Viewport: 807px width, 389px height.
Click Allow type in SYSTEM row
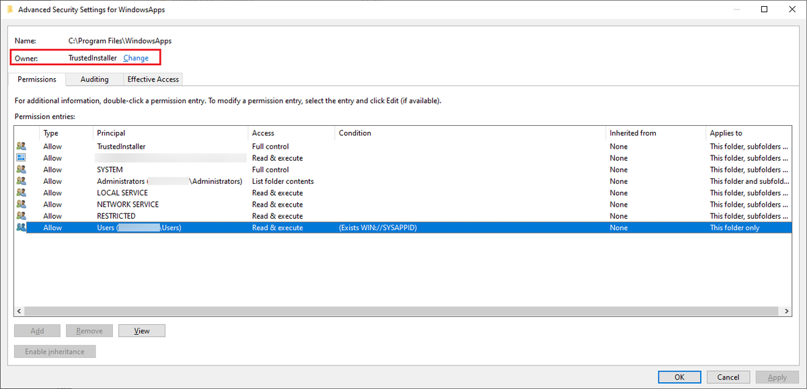tap(52, 170)
